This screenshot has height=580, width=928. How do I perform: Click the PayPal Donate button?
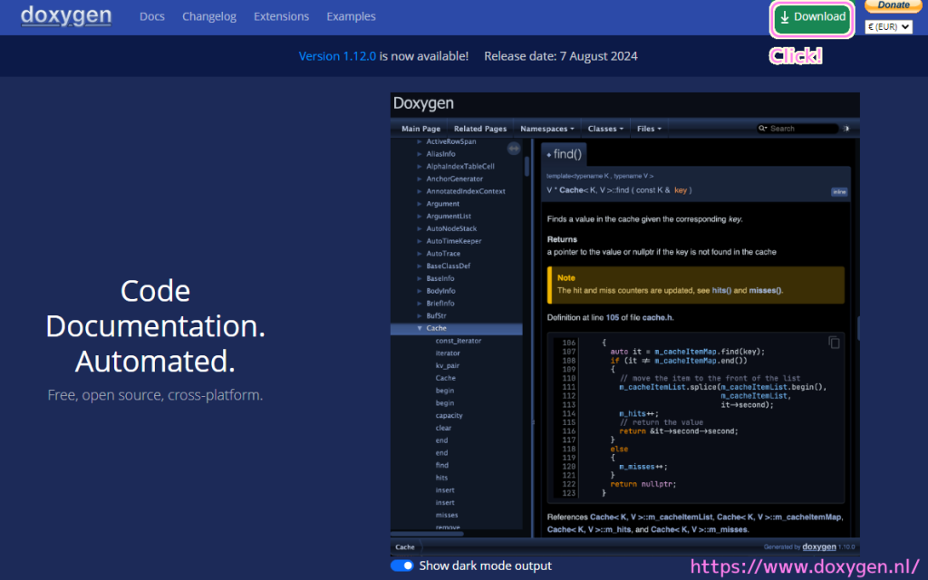coord(894,5)
